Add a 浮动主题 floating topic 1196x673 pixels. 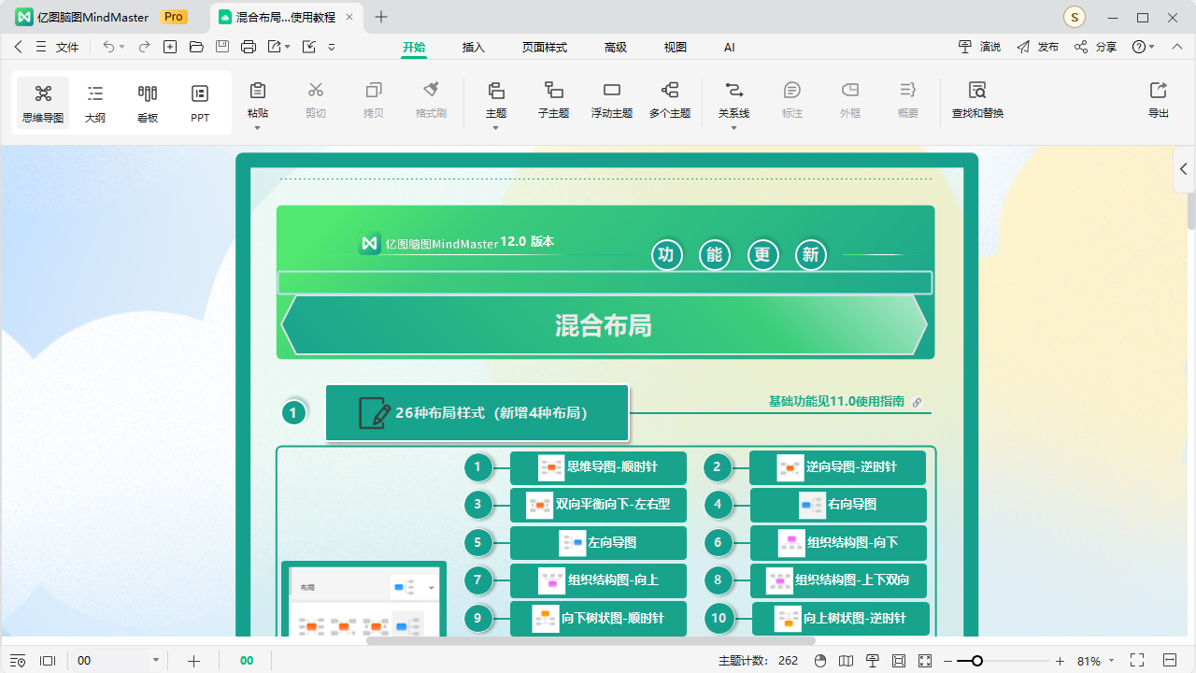[612, 101]
